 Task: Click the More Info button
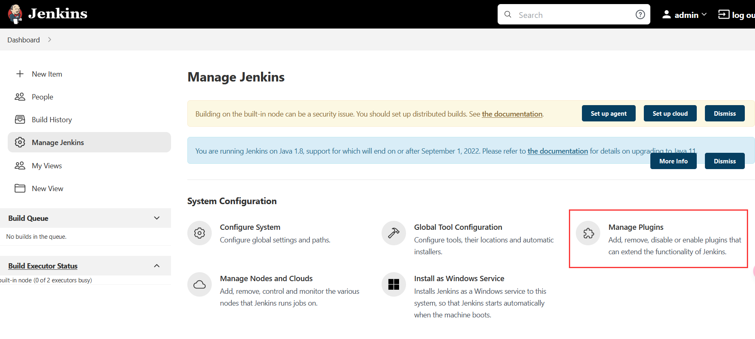click(673, 161)
